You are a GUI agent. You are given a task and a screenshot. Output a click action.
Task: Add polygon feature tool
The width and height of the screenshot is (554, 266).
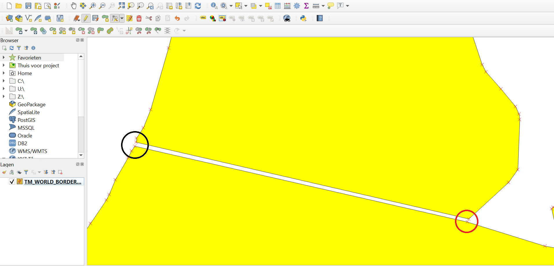coord(105,18)
